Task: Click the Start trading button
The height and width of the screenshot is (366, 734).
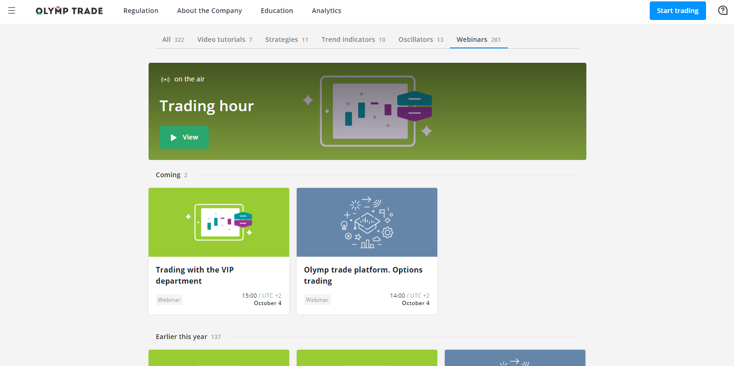Action: click(678, 11)
